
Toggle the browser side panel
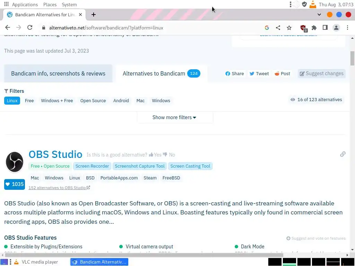325,28
